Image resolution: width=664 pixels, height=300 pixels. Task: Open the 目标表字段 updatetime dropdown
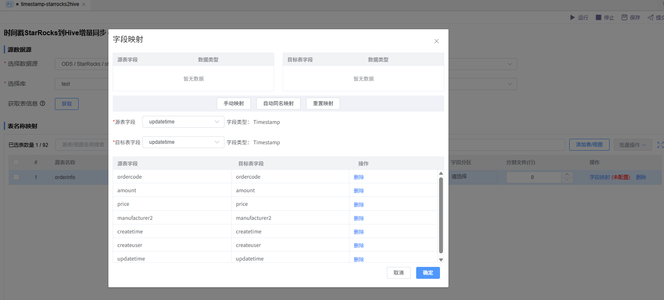click(183, 142)
